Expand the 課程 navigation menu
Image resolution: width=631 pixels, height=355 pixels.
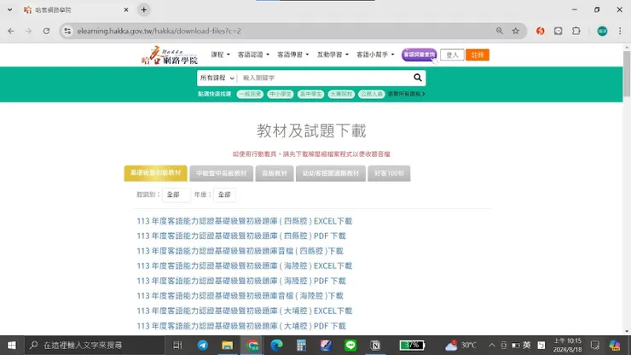220,55
